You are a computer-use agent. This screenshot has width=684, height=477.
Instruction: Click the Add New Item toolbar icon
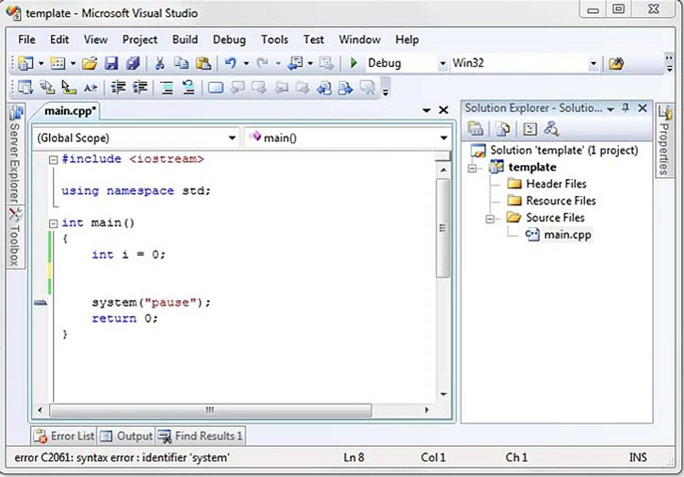(58, 63)
